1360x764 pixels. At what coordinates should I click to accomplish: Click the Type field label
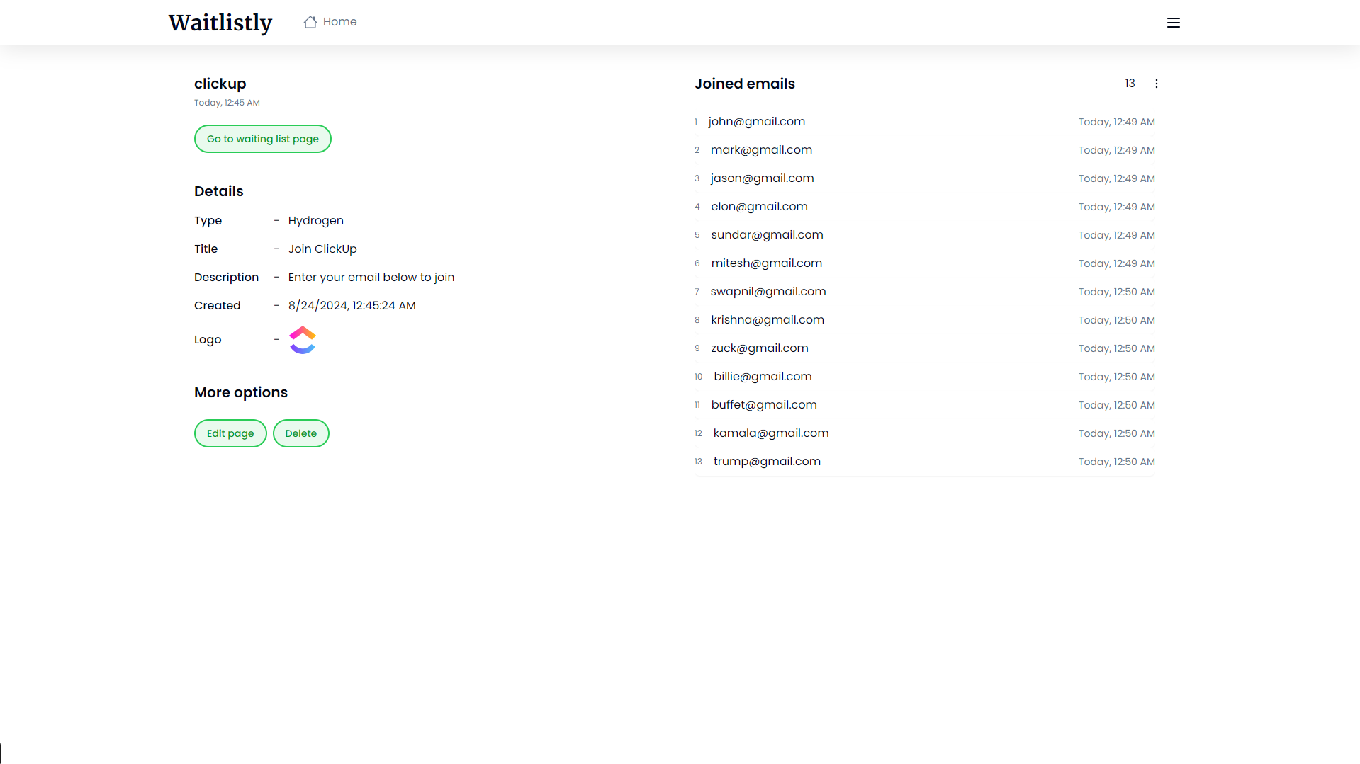pos(208,221)
